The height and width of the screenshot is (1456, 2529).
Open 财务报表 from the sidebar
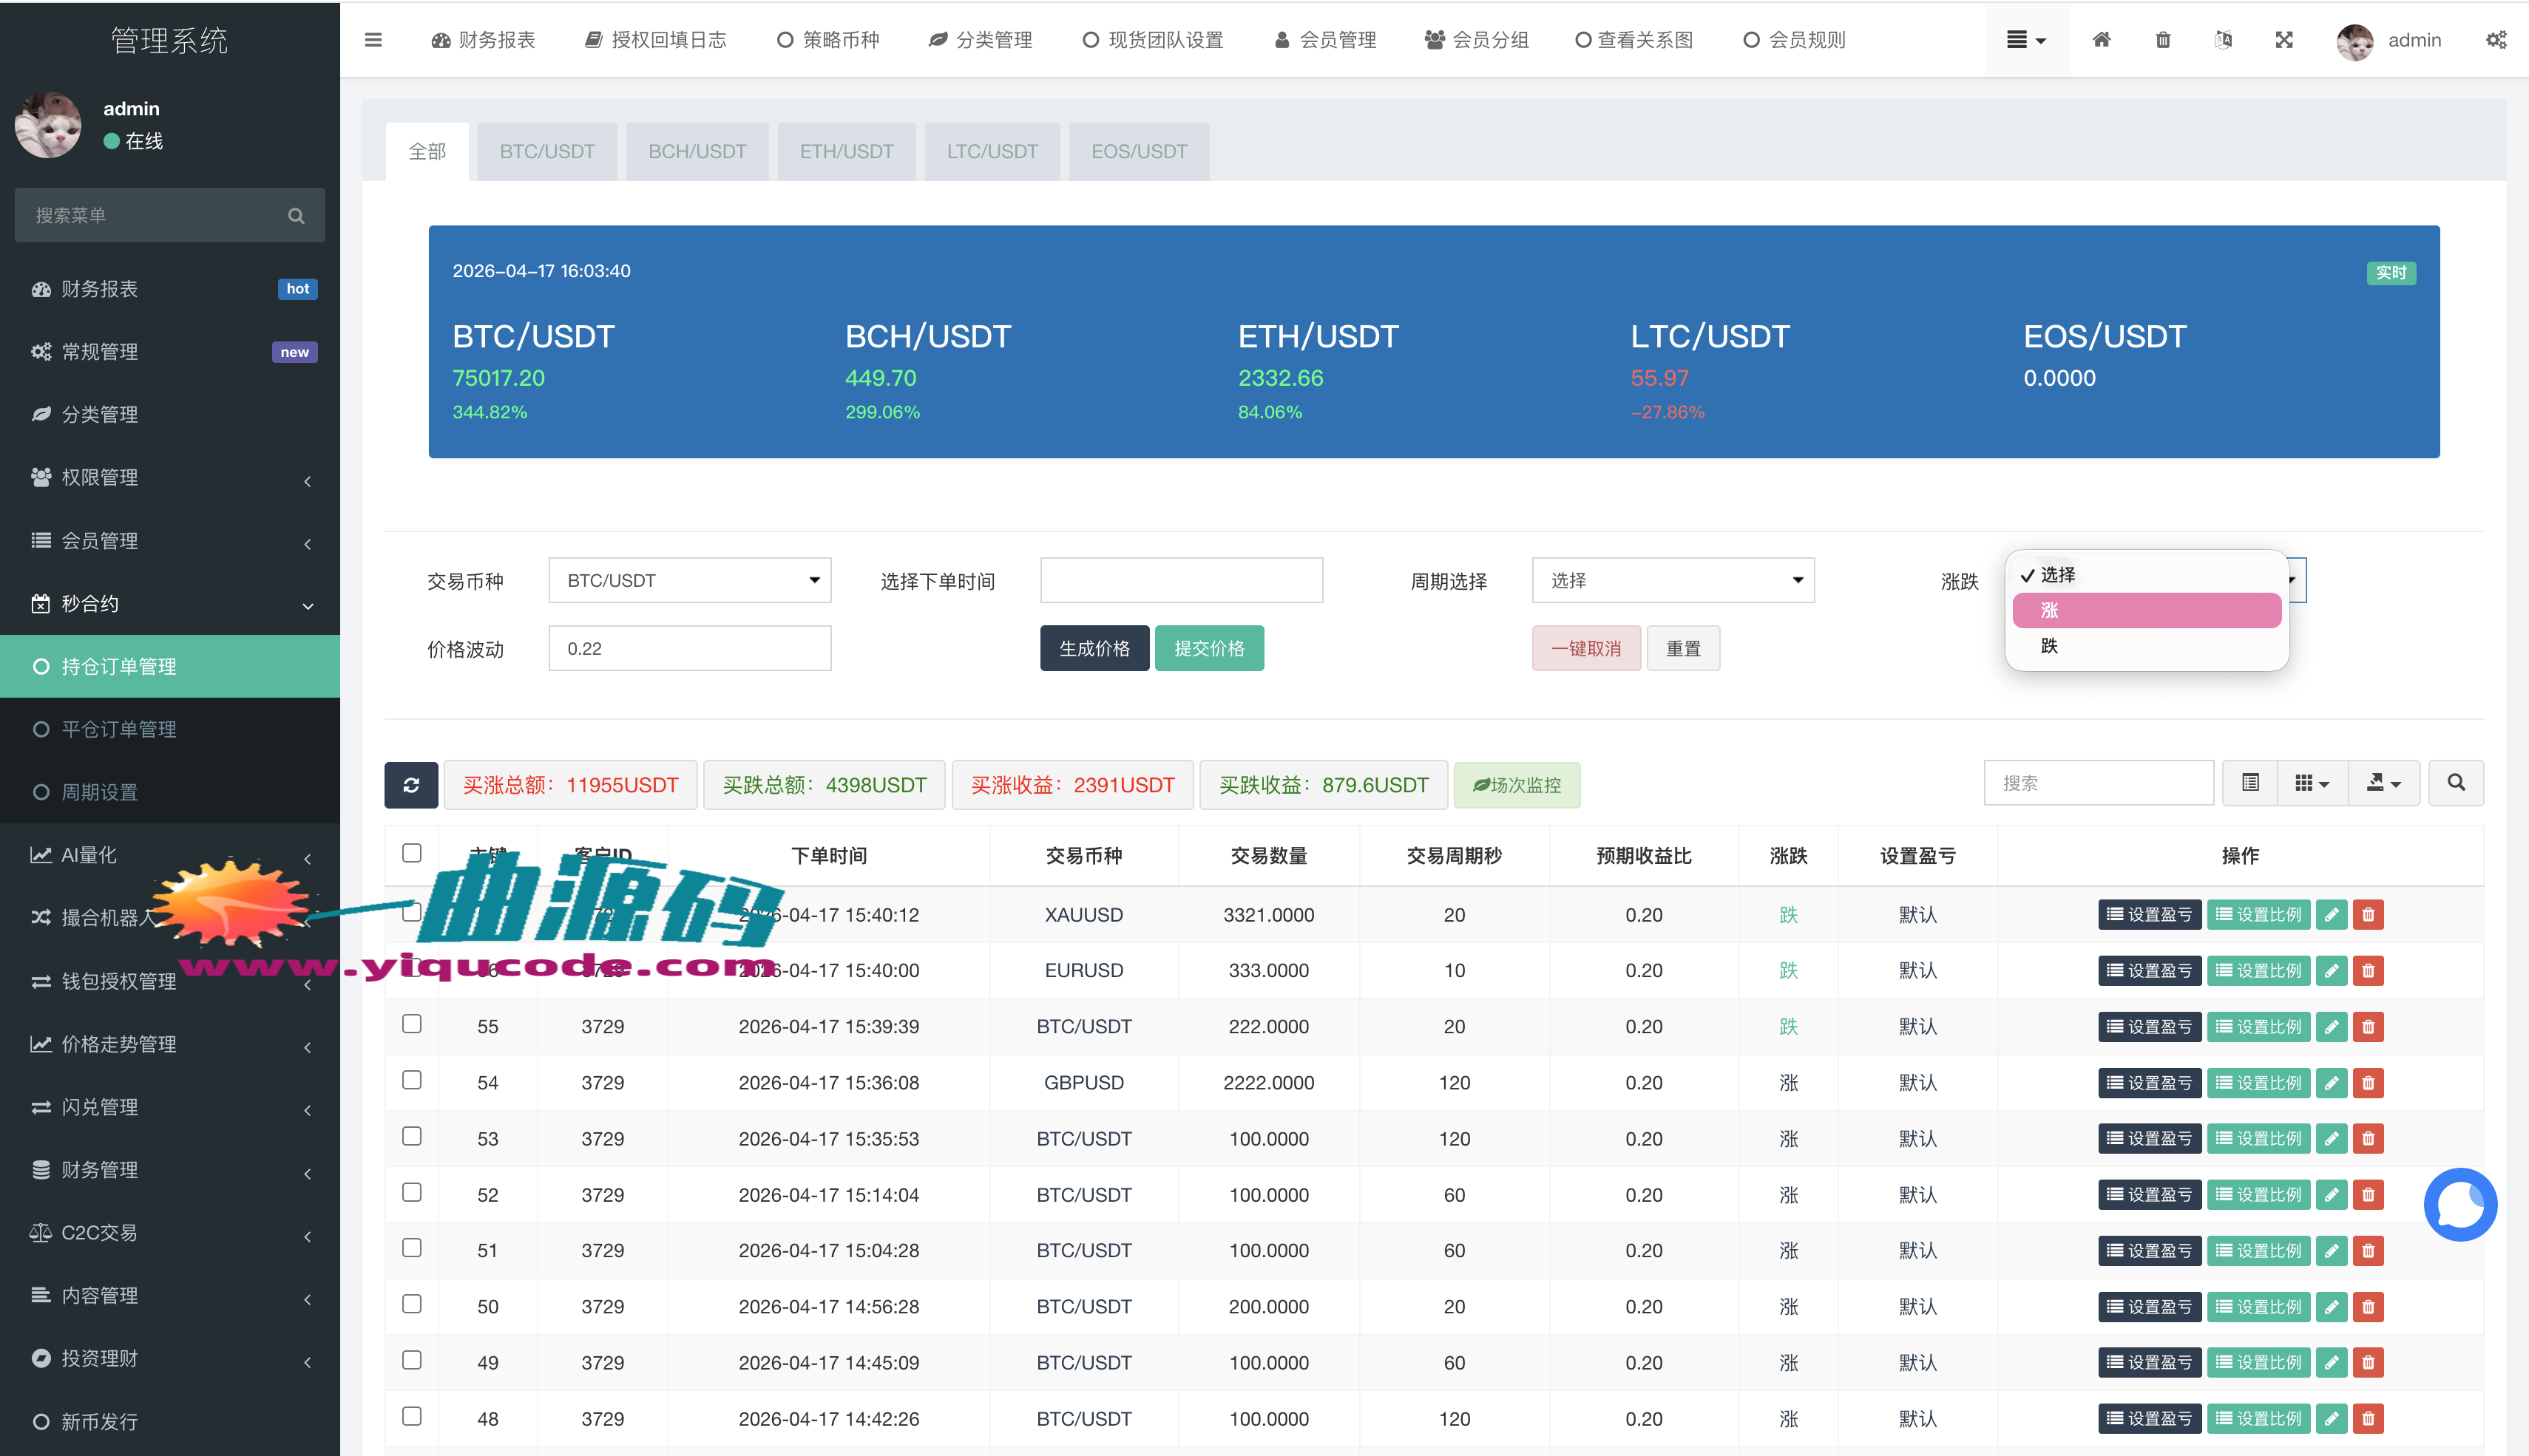pyautogui.click(x=100, y=288)
